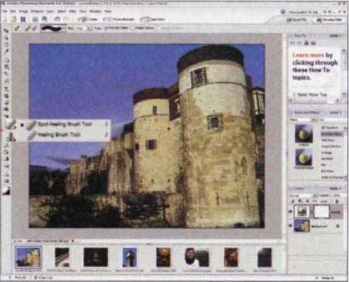Click the foreground/background color swatches
This screenshot has height=282, width=349.
coord(6,191)
